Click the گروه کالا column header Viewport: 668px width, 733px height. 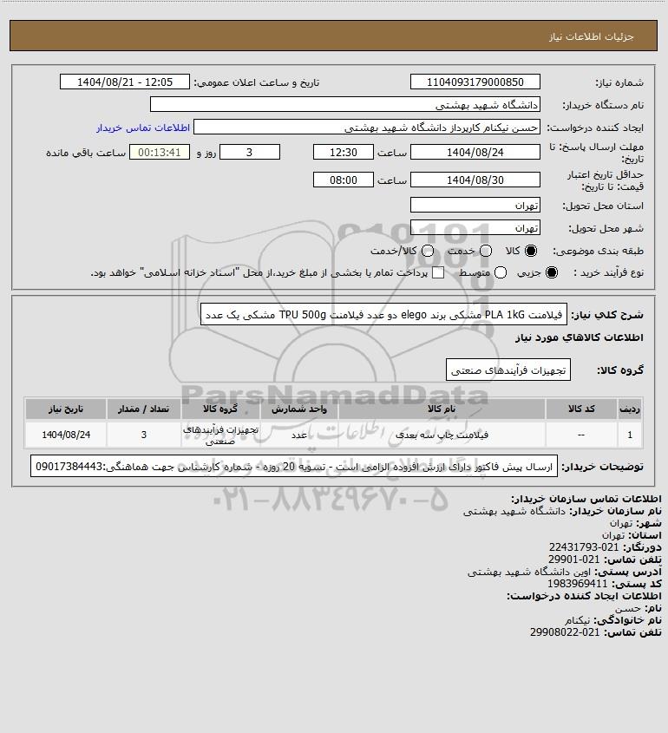point(220,409)
